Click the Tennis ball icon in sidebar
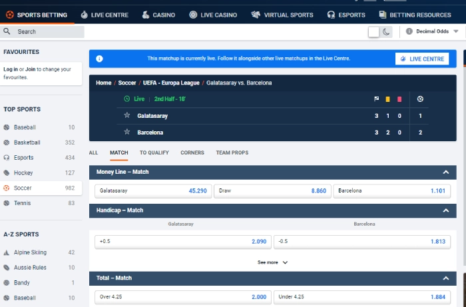The width and height of the screenshot is (466, 307). tap(6, 203)
